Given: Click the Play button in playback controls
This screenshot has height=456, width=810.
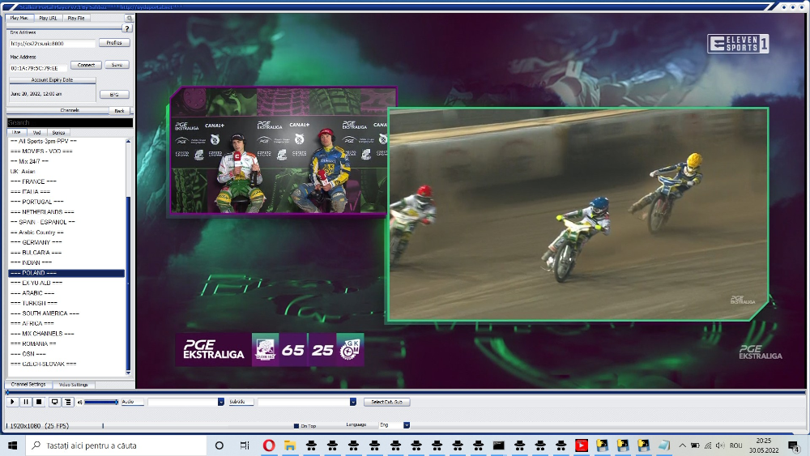Looking at the screenshot, I should pyautogui.click(x=12, y=402).
